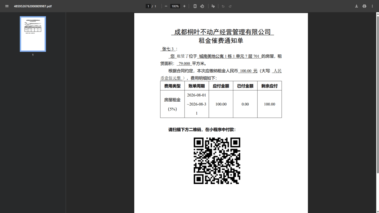Screen dimensions: 379x213
Task: Click the scrollbar down arrow
Action: coord(378,211)
